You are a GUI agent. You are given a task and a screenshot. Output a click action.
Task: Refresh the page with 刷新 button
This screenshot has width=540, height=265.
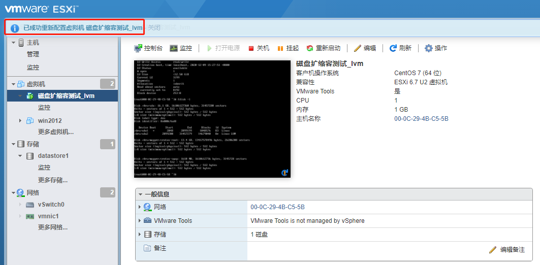pyautogui.click(x=400, y=48)
